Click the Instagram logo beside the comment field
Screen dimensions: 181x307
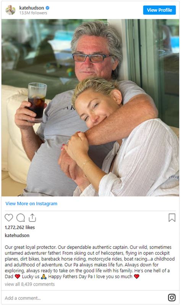click(172, 297)
